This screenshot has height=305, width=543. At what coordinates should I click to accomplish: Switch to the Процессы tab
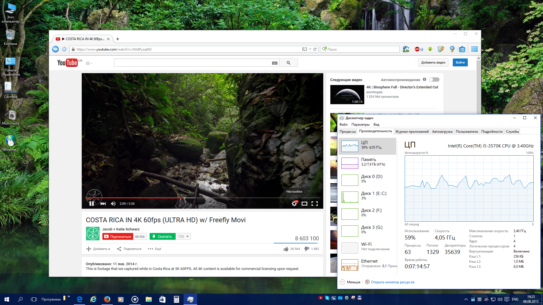(x=348, y=132)
